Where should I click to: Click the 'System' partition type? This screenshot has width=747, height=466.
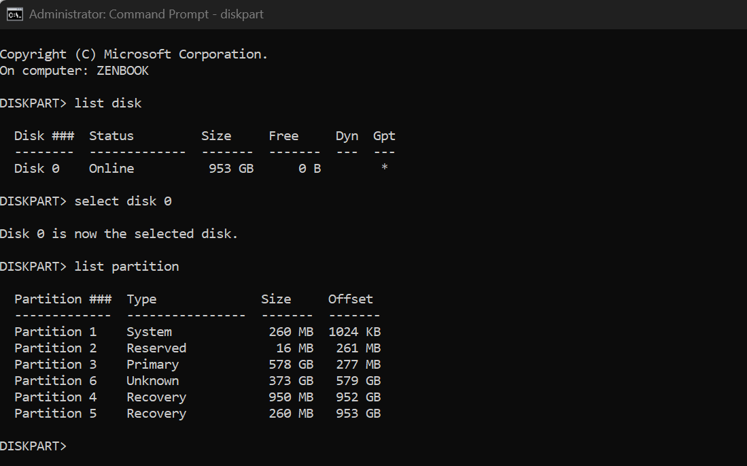coord(149,332)
